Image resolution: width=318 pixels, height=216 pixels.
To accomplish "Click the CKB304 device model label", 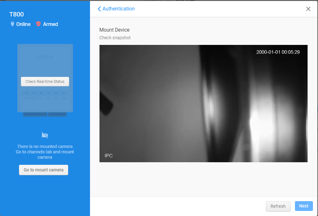I will pos(45,57).
